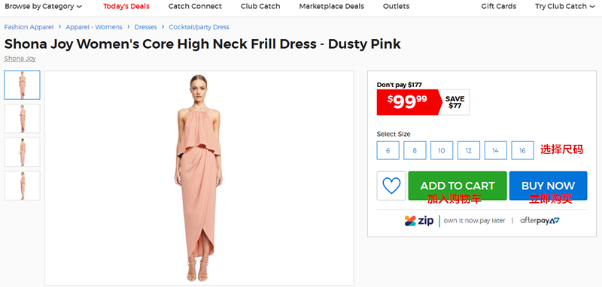Select size 10

point(442,150)
